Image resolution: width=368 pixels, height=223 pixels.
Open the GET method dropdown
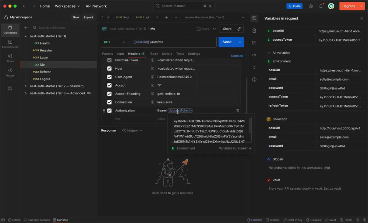pos(115,42)
